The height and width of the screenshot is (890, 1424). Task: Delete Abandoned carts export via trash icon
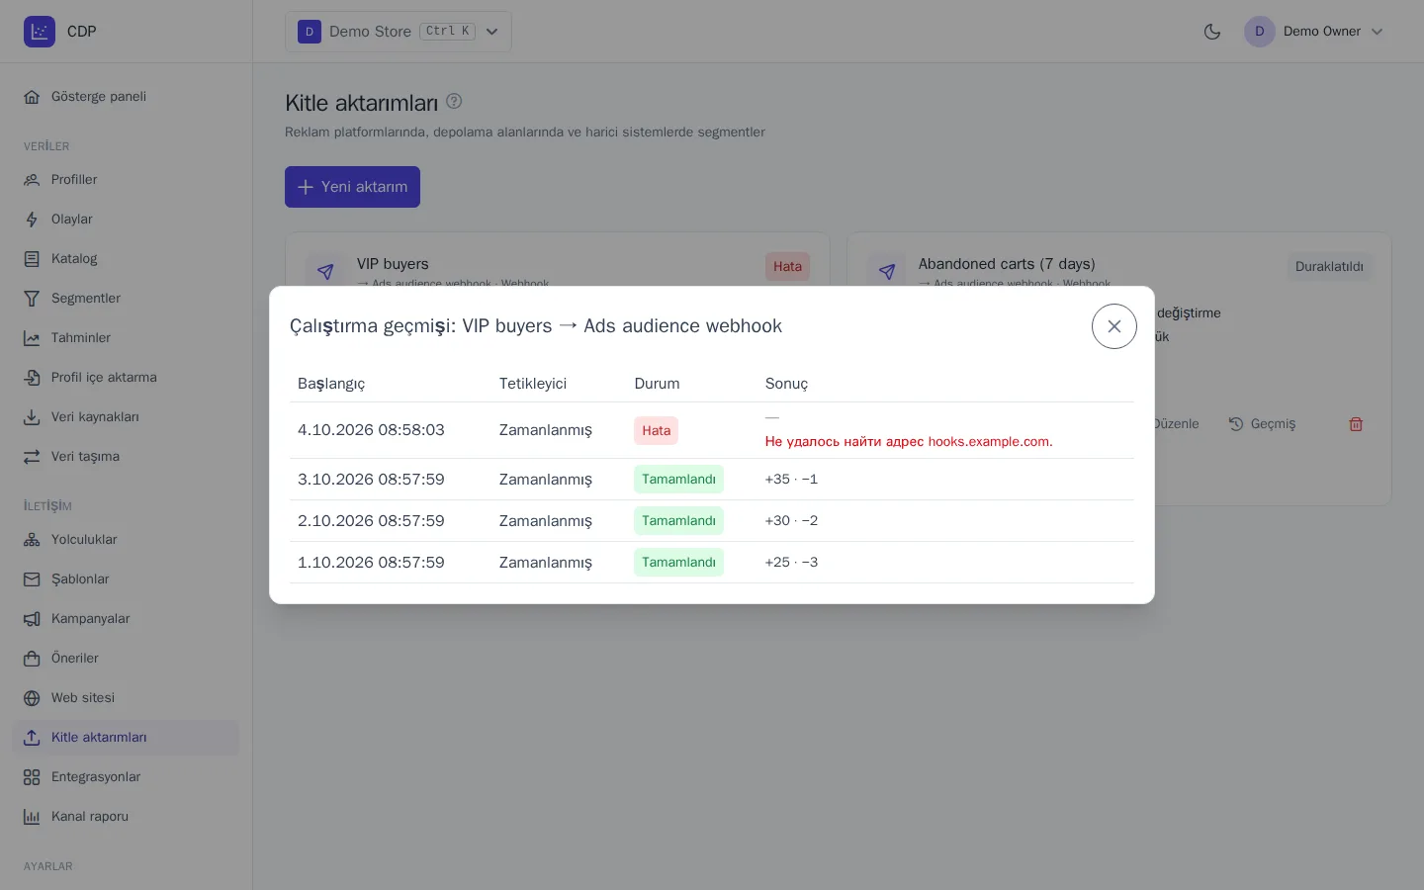click(1356, 424)
